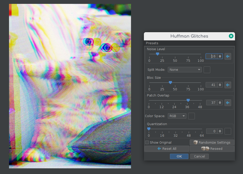The image size is (243, 174).
Task: Open the Presets menu
Action: (152, 43)
